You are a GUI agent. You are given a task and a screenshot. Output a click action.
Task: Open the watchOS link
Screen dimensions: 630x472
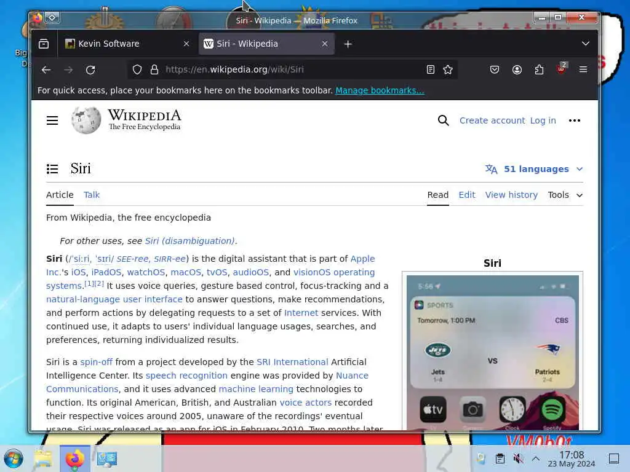pos(146,272)
